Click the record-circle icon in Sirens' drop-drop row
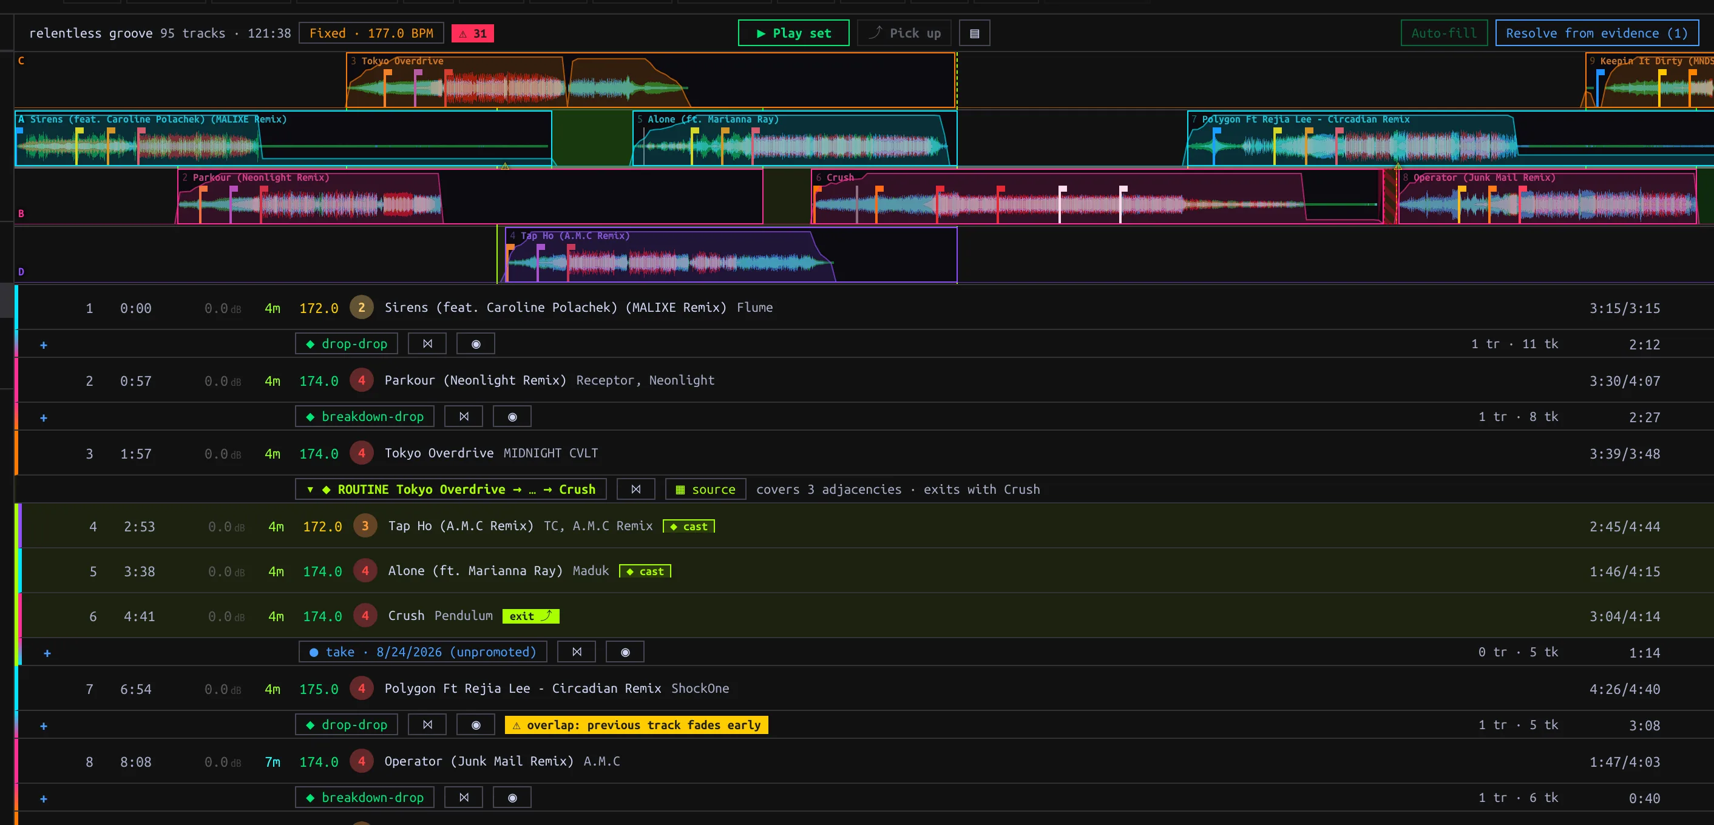 (x=476, y=344)
